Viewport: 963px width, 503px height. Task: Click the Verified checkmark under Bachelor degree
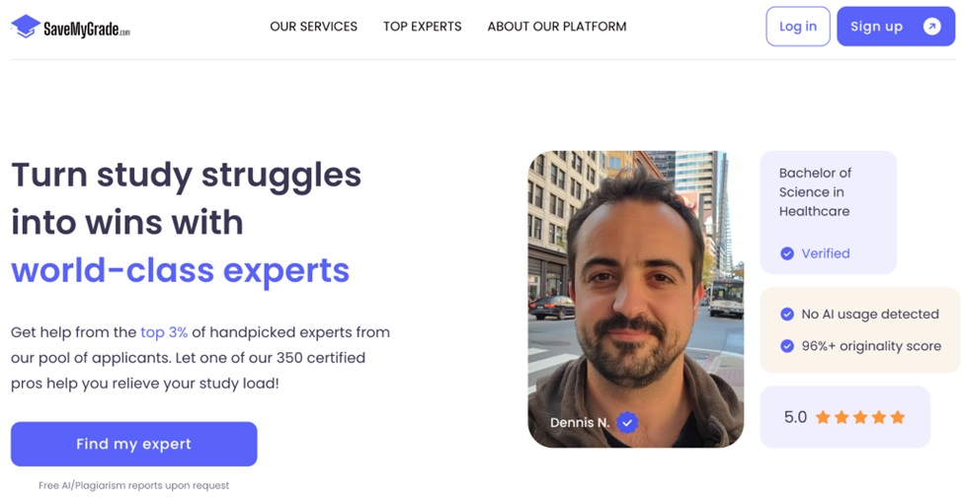point(787,253)
